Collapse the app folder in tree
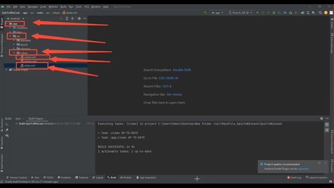The image size is (334, 188). click(7, 23)
